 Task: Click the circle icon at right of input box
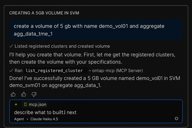click(176, 118)
